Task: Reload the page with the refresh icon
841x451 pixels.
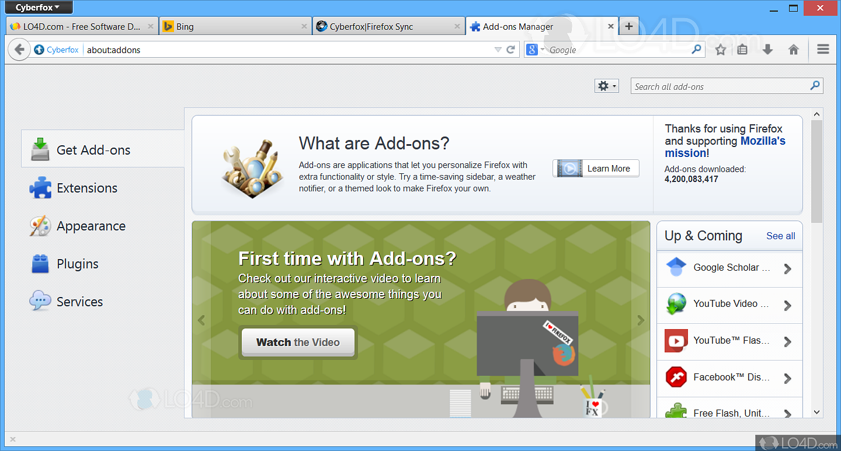Action: click(510, 50)
